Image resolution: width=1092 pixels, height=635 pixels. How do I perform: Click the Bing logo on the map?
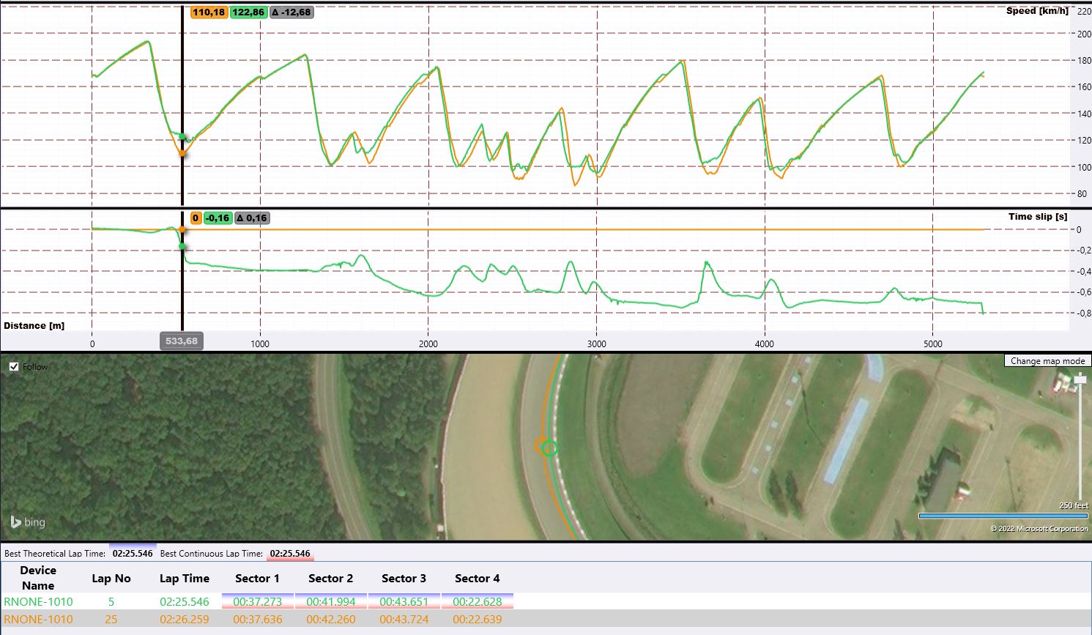coord(27,522)
